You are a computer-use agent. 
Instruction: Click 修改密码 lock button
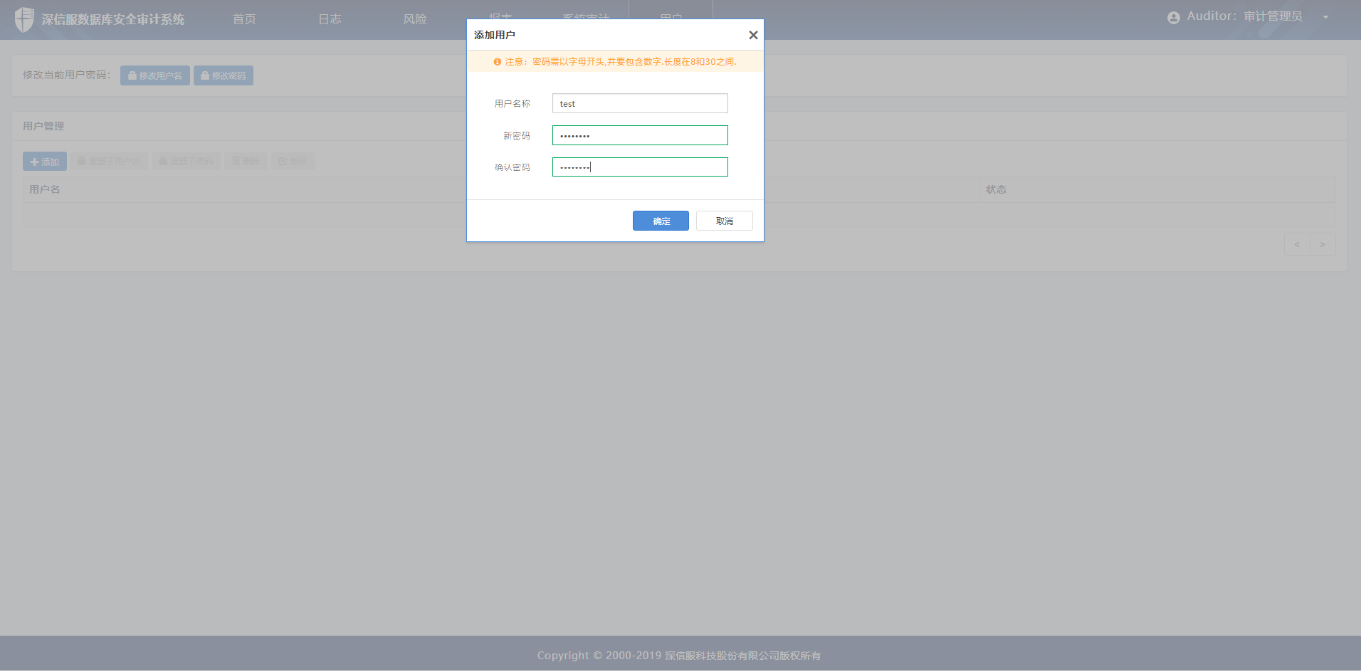[x=224, y=75]
